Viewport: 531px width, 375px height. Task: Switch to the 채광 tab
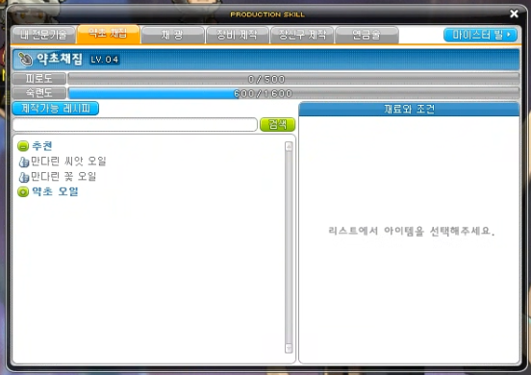pyautogui.click(x=172, y=35)
